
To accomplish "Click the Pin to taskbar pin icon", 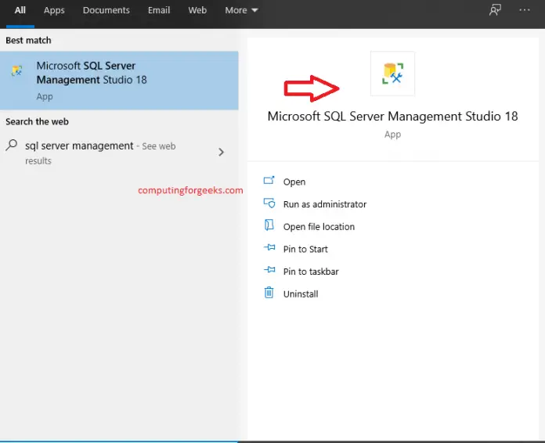I will click(x=269, y=270).
